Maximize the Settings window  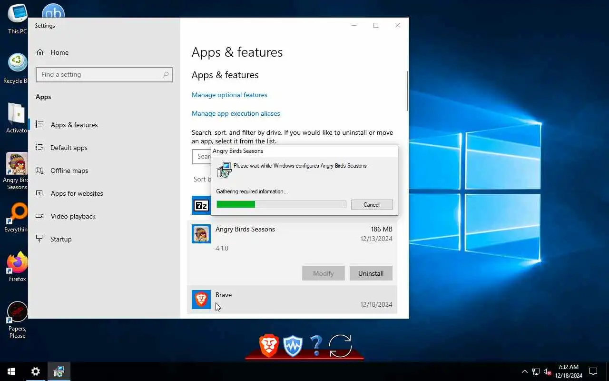(x=376, y=25)
